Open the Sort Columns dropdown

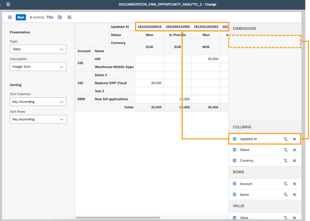click(x=38, y=102)
